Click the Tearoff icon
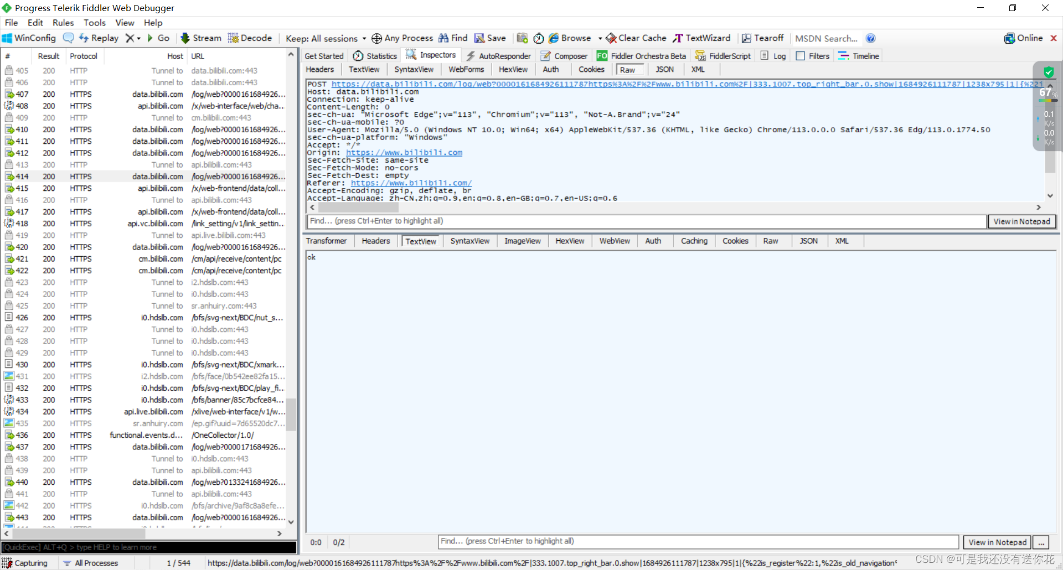The height and width of the screenshot is (570, 1063). (x=762, y=38)
